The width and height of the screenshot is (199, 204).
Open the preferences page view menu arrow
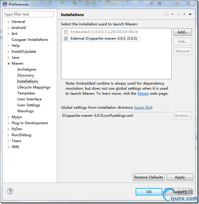pyautogui.click(x=190, y=14)
